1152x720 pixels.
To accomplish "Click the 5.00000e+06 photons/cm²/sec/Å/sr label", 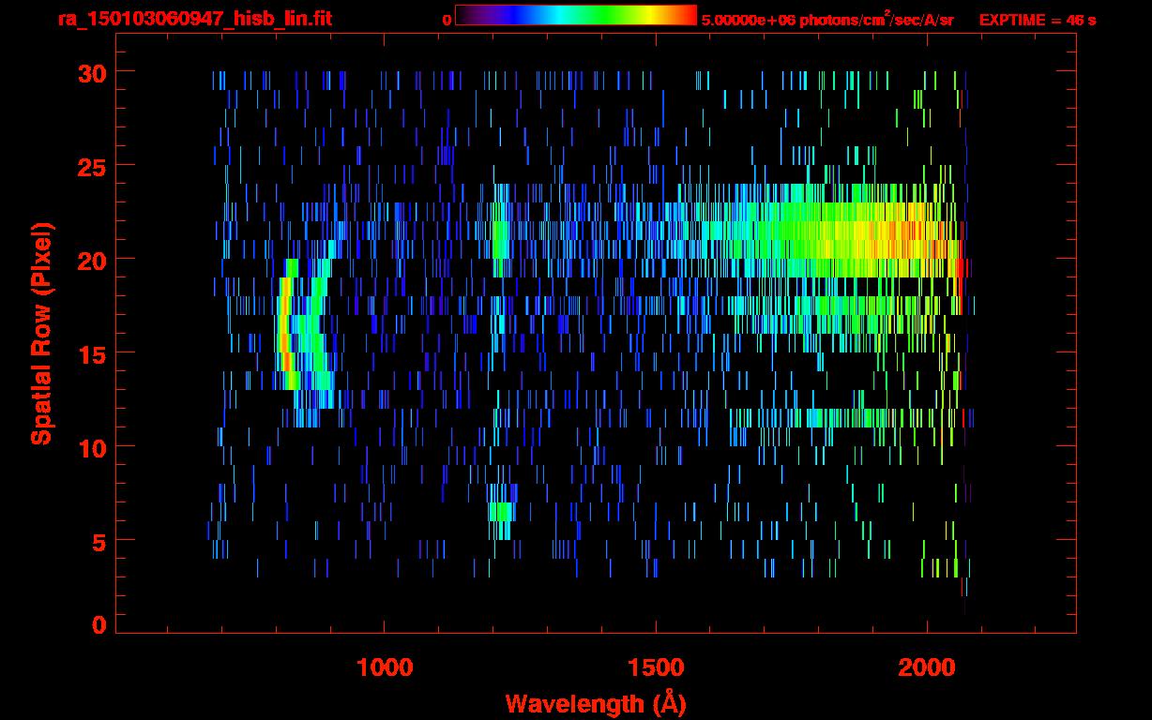I will tap(827, 20).
